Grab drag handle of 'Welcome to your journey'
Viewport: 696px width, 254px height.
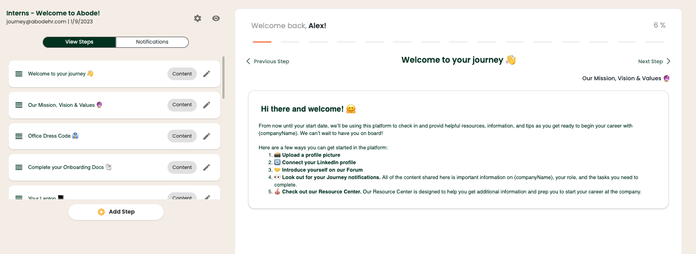19,74
